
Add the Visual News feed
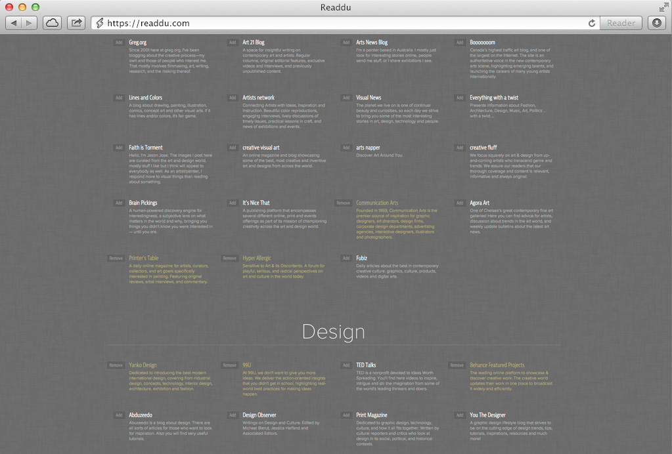(346, 98)
